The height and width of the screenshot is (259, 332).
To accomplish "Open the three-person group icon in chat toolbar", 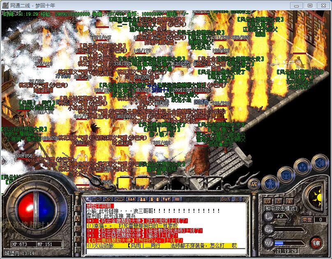I will pyautogui.click(x=131, y=199).
